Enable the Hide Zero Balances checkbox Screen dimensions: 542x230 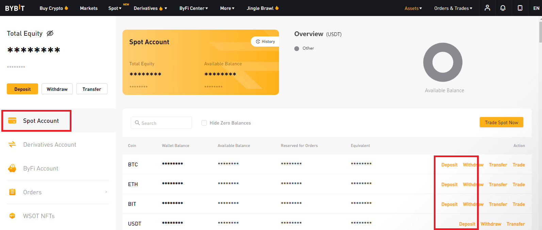[x=204, y=123]
